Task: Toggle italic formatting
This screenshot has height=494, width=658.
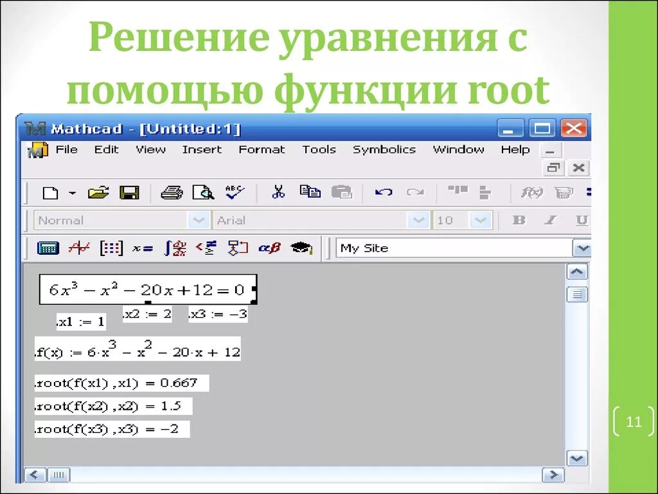Action: (x=550, y=220)
